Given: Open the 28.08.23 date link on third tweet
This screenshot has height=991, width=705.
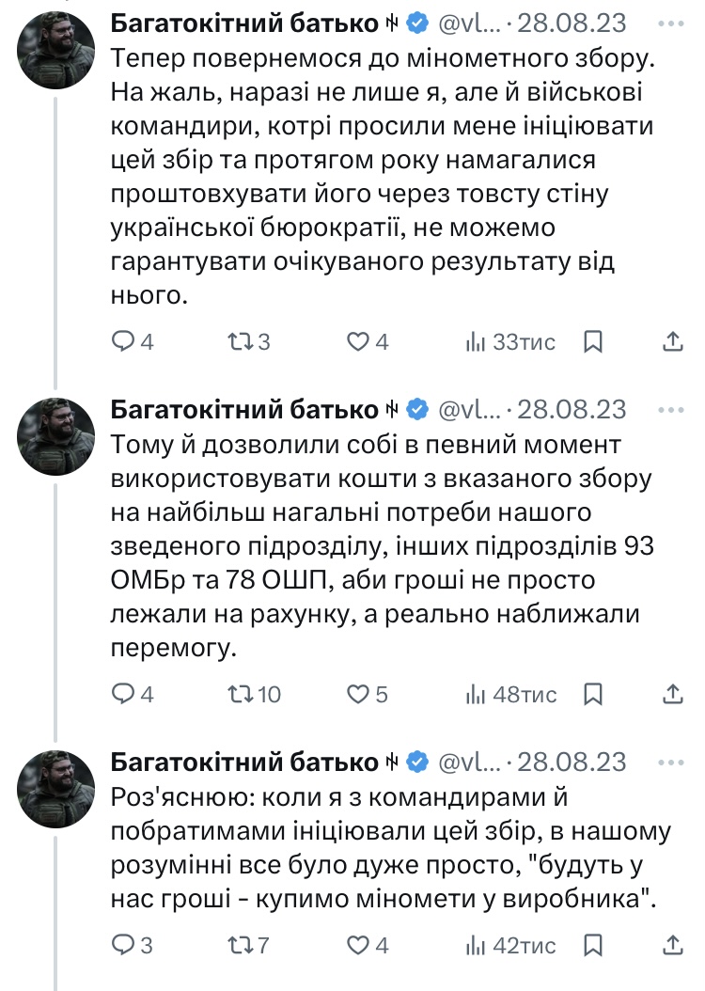Looking at the screenshot, I should pos(581,761).
